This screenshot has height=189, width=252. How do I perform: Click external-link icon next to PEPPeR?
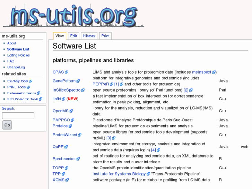pos(112,84)
